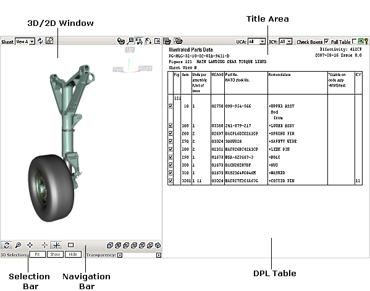Click the Fit button for 3D selection
Image resolution: width=370 pixels, height=291 pixels.
click(x=37, y=255)
